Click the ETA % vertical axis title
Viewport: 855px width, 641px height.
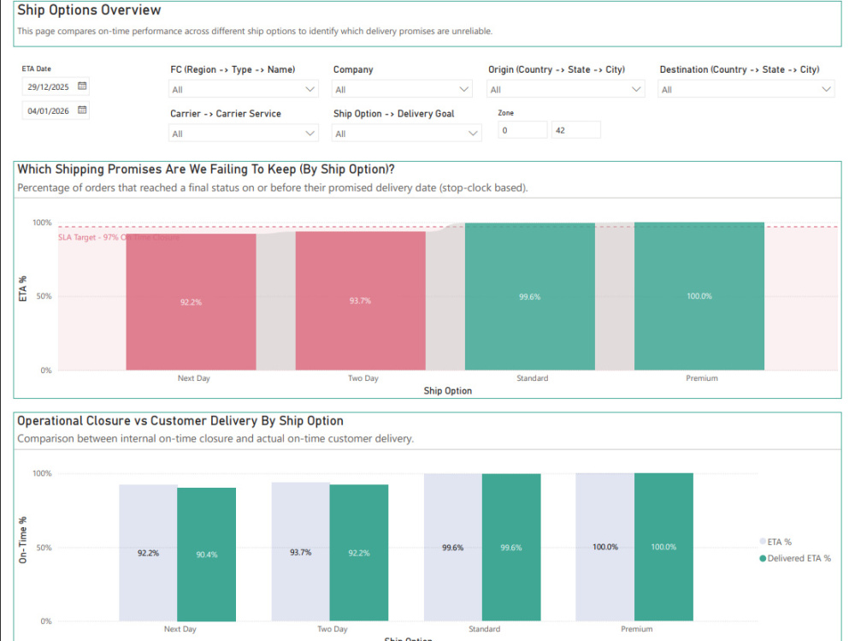pyautogui.click(x=23, y=288)
